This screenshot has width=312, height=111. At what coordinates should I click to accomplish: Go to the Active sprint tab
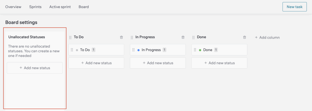click(x=60, y=7)
